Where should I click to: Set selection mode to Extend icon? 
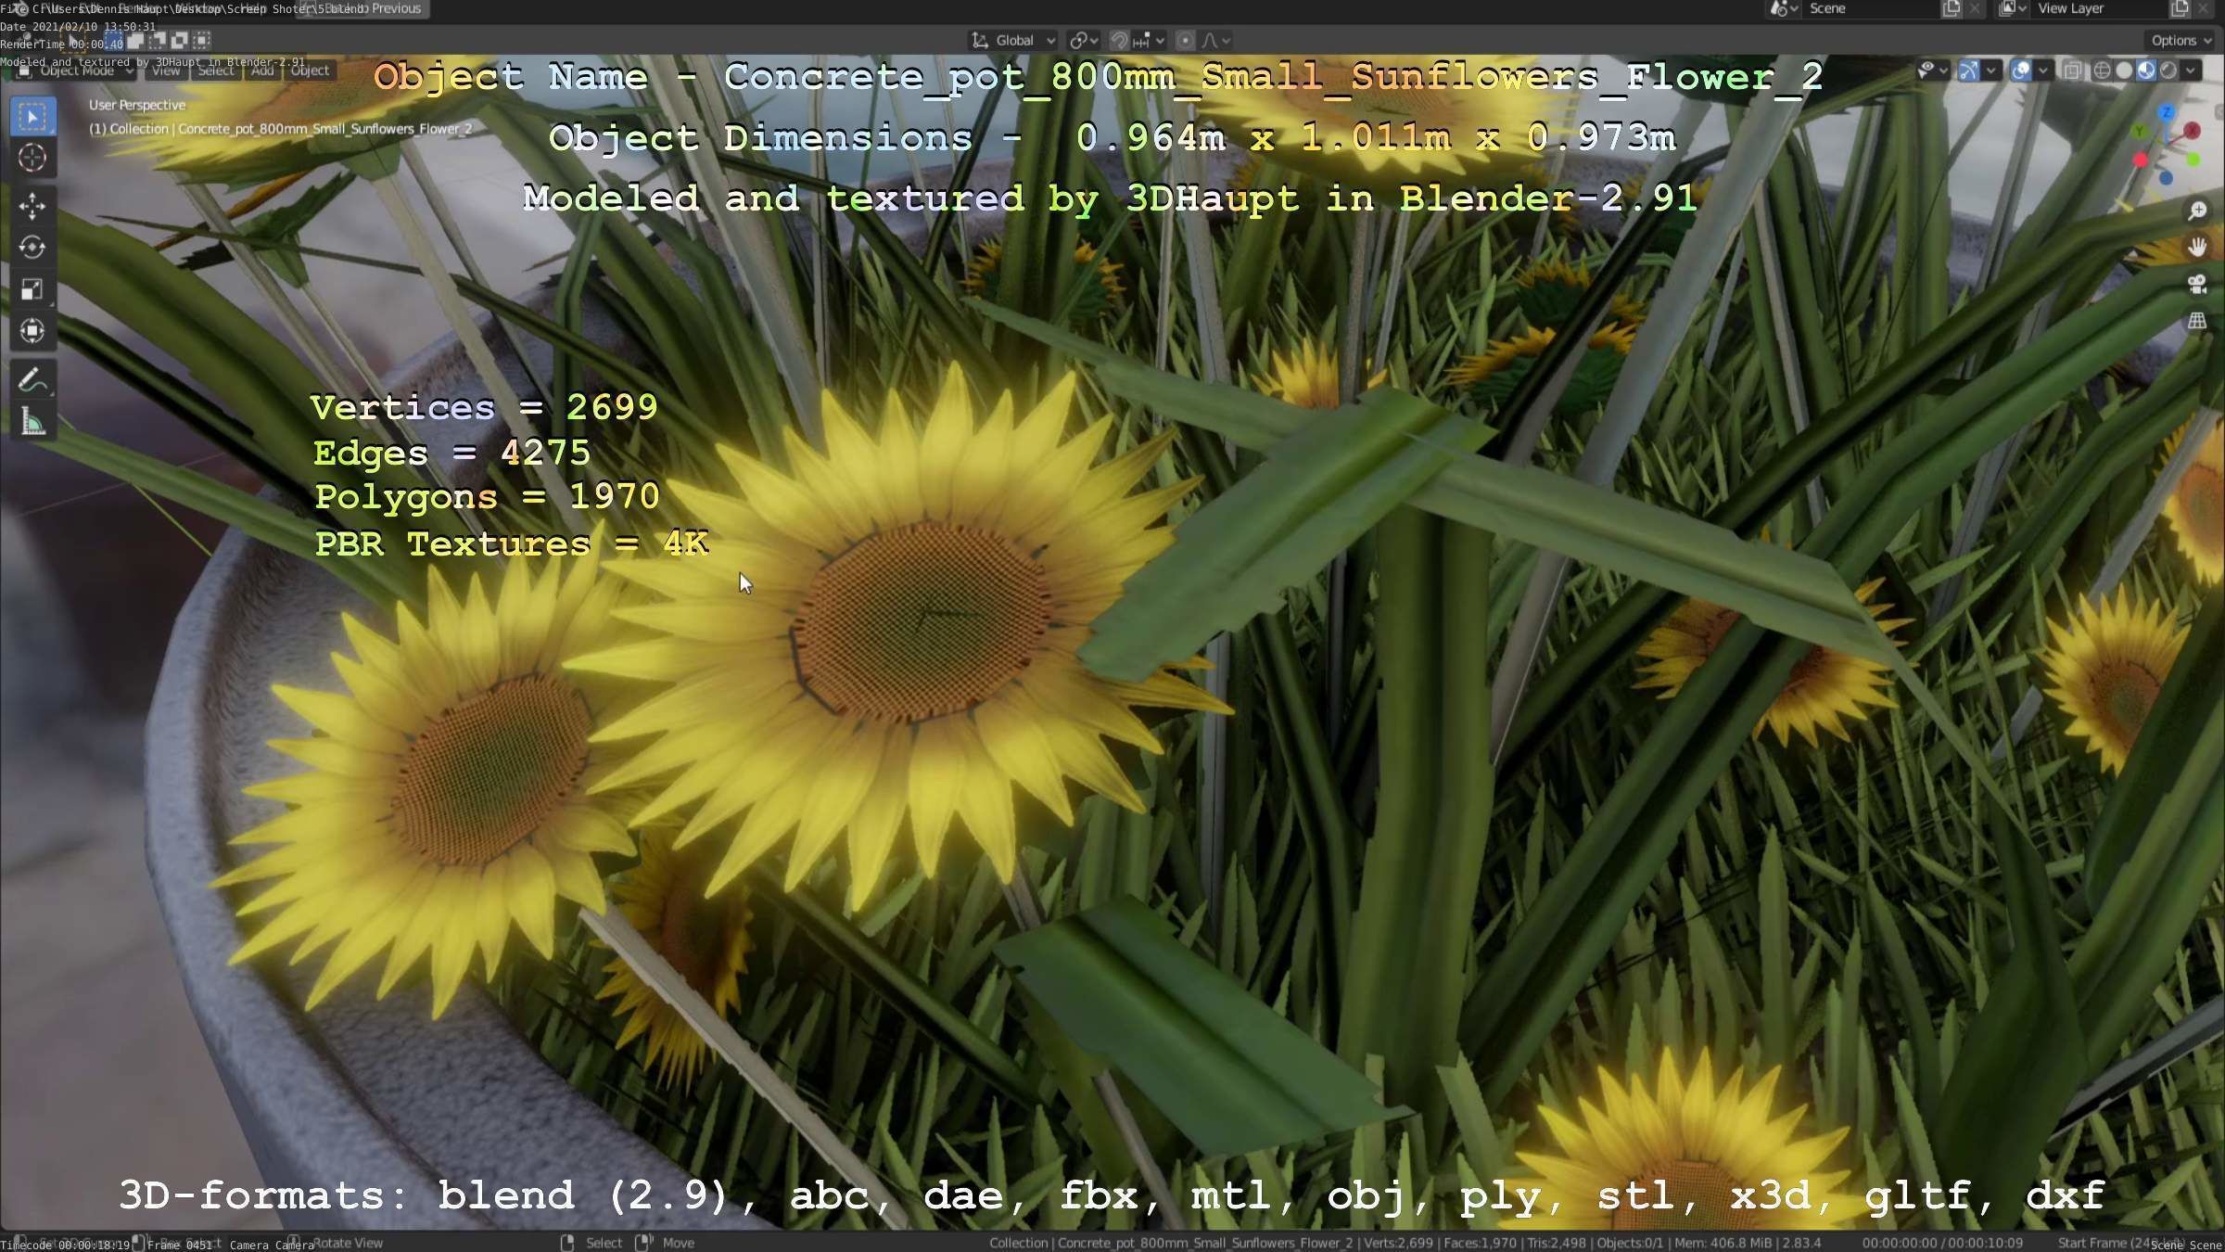coord(135,40)
